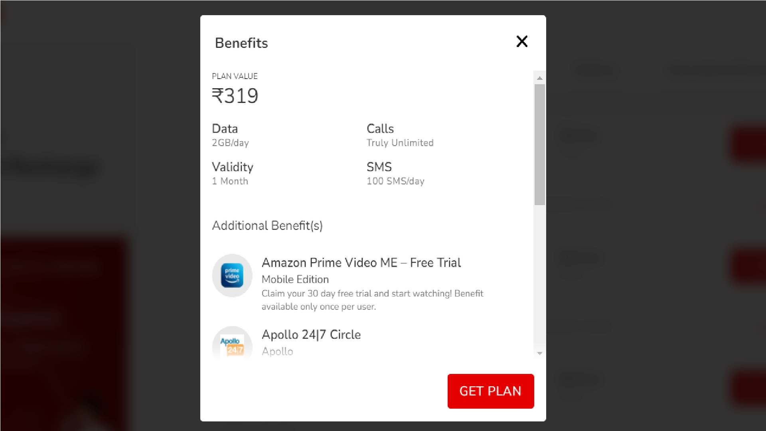Click the Mobile Edition subtitle link
Viewport: 766px width, 431px height.
295,279
